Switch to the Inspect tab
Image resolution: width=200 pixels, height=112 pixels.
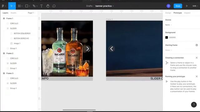187,13
